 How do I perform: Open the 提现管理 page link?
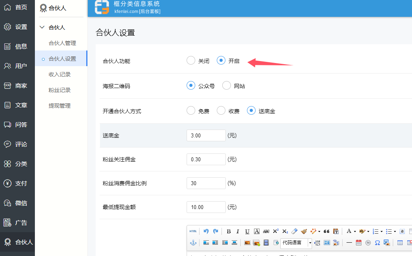(60, 106)
